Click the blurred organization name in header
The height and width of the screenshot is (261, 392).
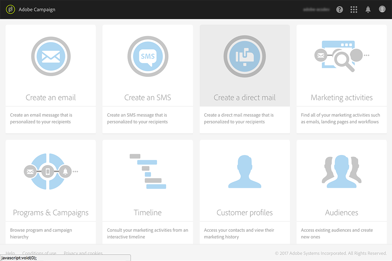pyautogui.click(x=316, y=9)
